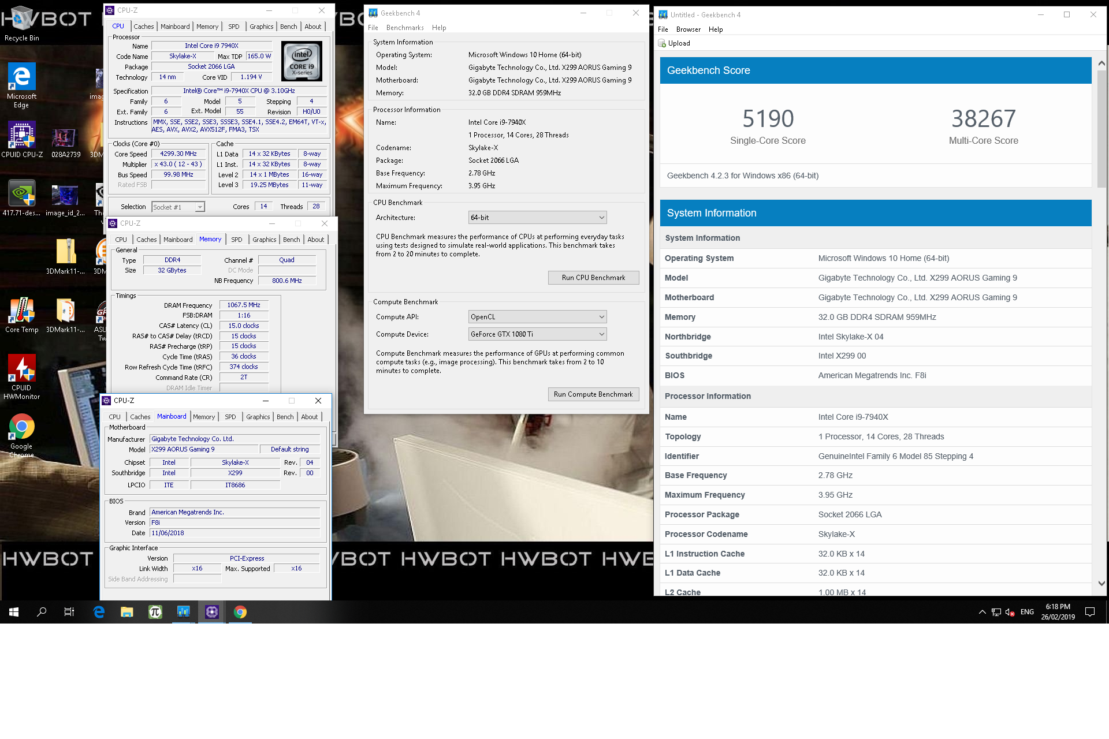Open the network tray icon
Image resolution: width=1109 pixels, height=739 pixels.
pos(996,612)
